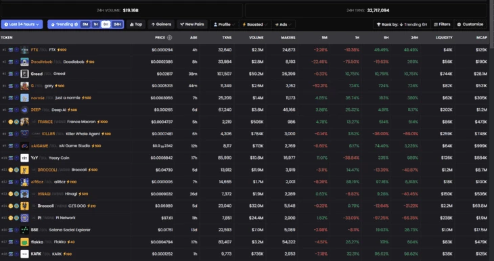Click Deep AI makers value 46,166
This screenshot has height=261, width=494.
(289, 110)
